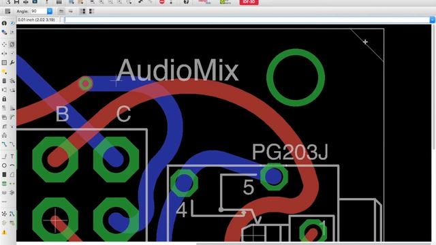Click the Save floppy disk icon
436x245 pixels.
[16, 2]
